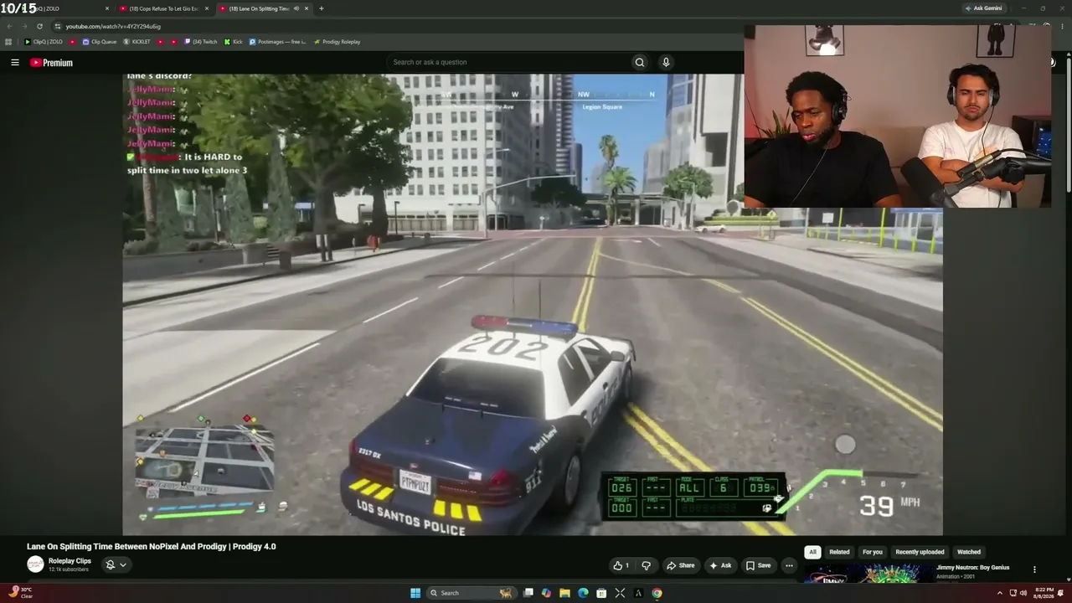This screenshot has width=1072, height=603.
Task: Click the Jimmy Neutron: Boy Genius title
Action: 973,568
